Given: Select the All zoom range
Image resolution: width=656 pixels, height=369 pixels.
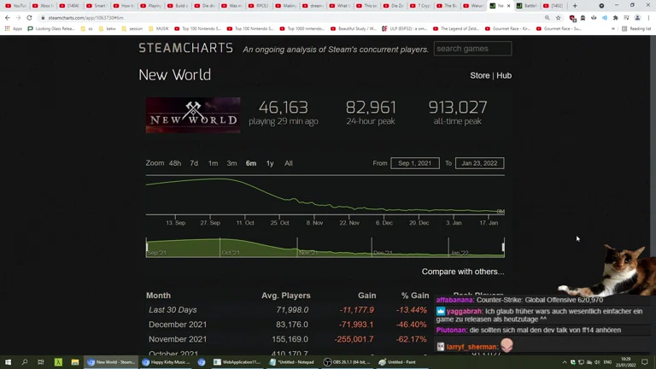Looking at the screenshot, I should [x=289, y=163].
